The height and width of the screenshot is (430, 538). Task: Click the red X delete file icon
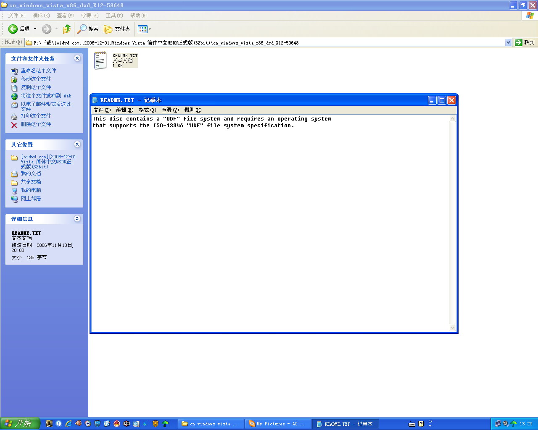(14, 125)
